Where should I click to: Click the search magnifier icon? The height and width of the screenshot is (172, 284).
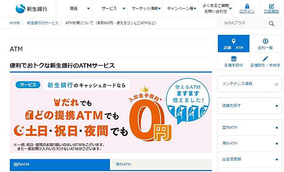[271, 24]
